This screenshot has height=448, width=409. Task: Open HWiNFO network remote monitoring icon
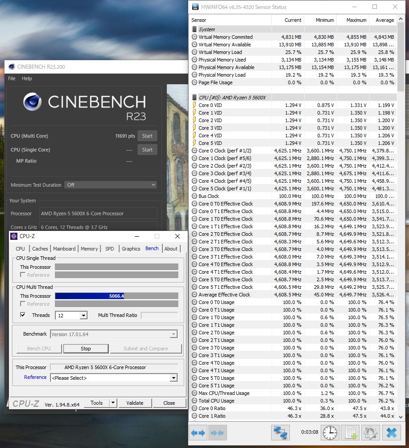coord(280,433)
